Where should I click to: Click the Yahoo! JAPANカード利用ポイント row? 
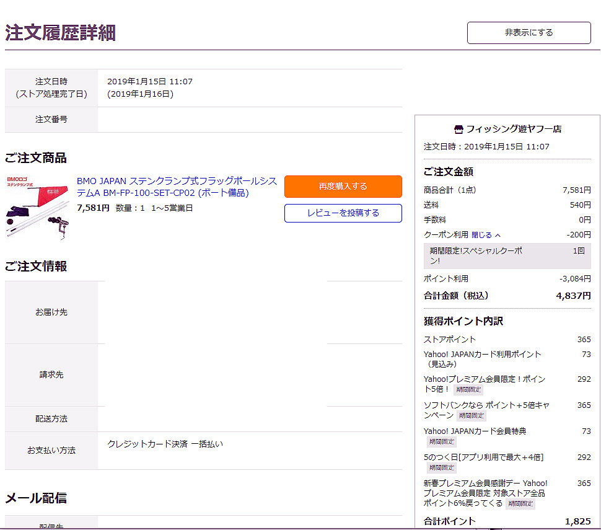pyautogui.click(x=507, y=360)
